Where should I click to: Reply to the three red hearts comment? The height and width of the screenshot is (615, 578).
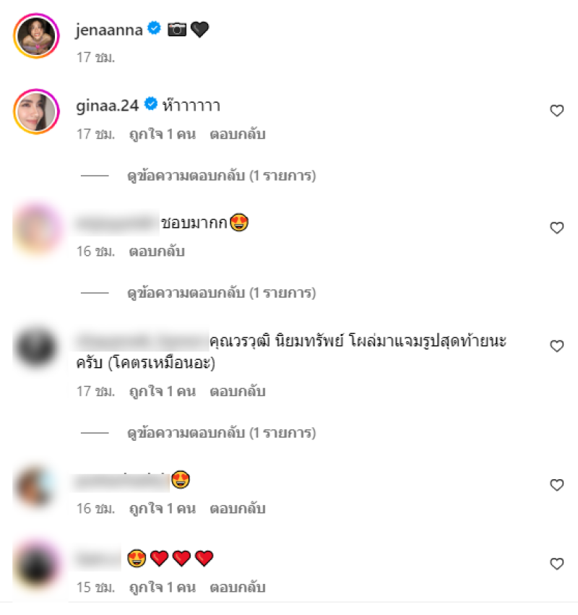point(238,587)
